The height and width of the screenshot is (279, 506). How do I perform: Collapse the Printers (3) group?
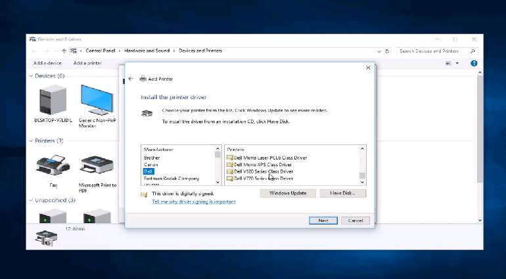[31, 141]
